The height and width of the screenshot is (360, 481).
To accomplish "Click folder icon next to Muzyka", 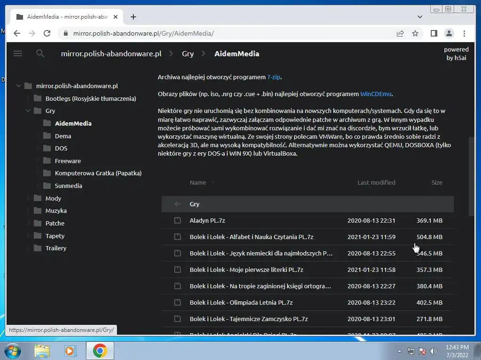I will coord(38,210).
